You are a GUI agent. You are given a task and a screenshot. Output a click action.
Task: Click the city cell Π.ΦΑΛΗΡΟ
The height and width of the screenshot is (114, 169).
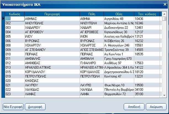click(x=92, y=63)
